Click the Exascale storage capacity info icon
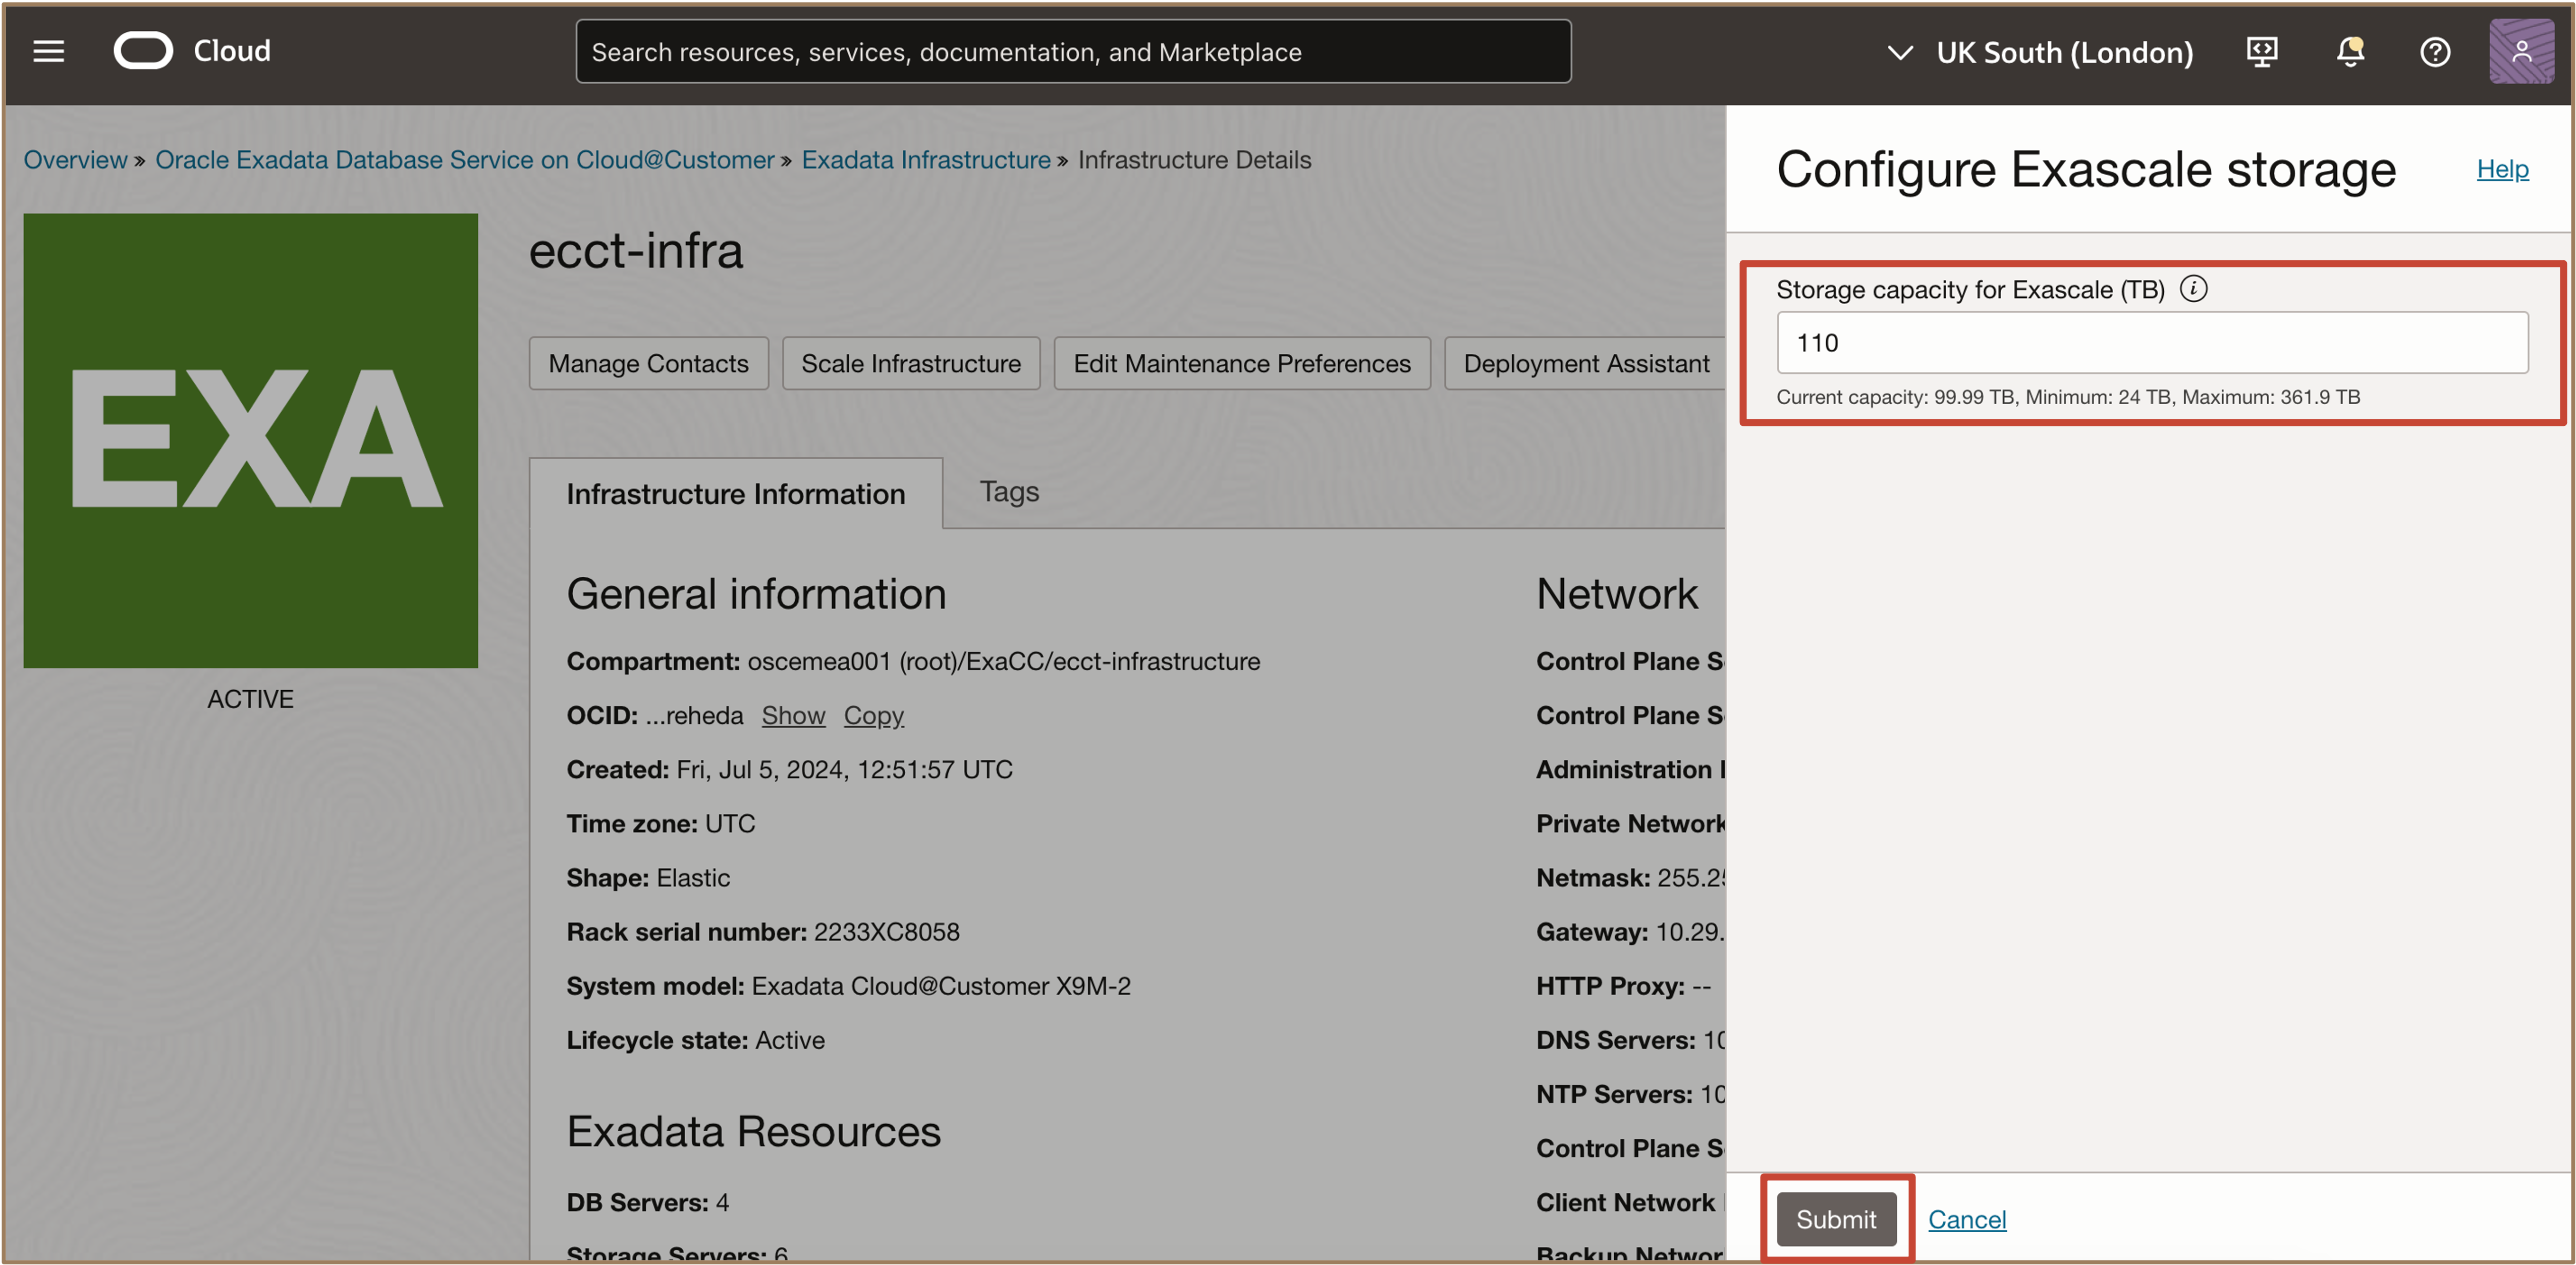This screenshot has width=2576, height=1265. coord(2193,289)
